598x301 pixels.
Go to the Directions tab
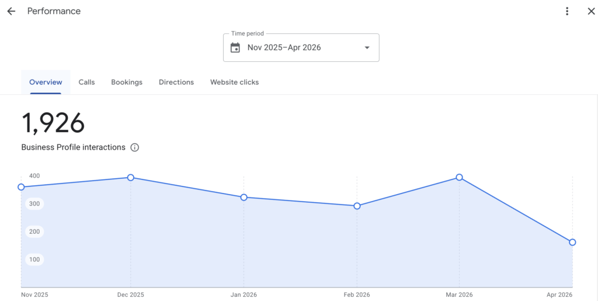pos(176,82)
